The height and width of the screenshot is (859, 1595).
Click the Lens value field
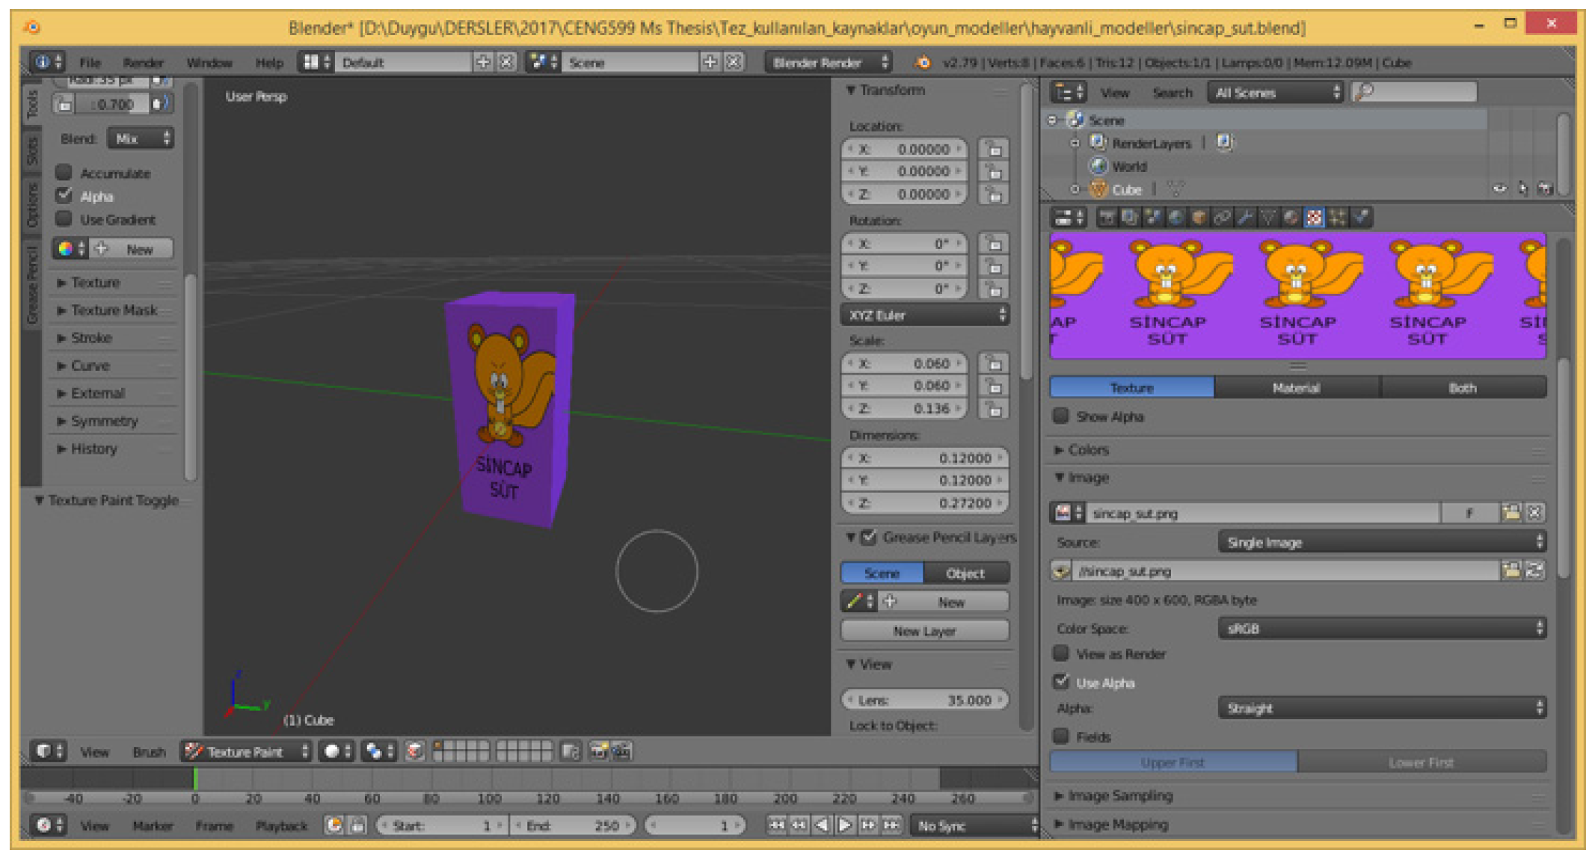925,700
